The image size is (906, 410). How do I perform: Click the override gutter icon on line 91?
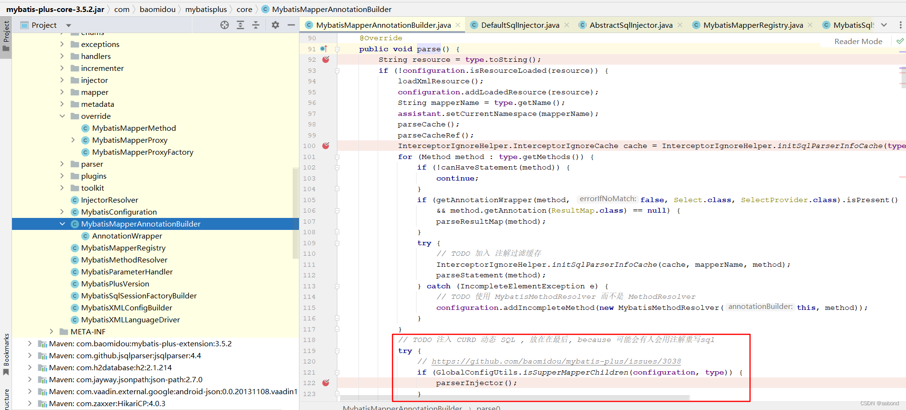[324, 49]
